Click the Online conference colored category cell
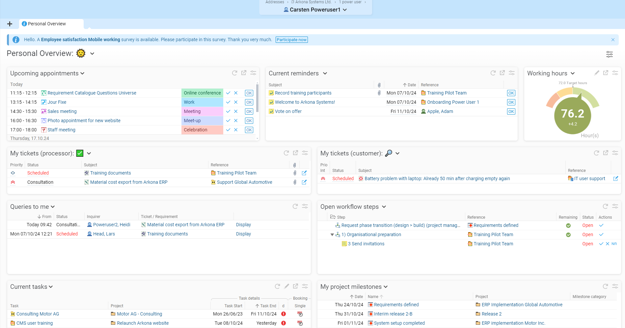The width and height of the screenshot is (625, 328). click(202, 93)
